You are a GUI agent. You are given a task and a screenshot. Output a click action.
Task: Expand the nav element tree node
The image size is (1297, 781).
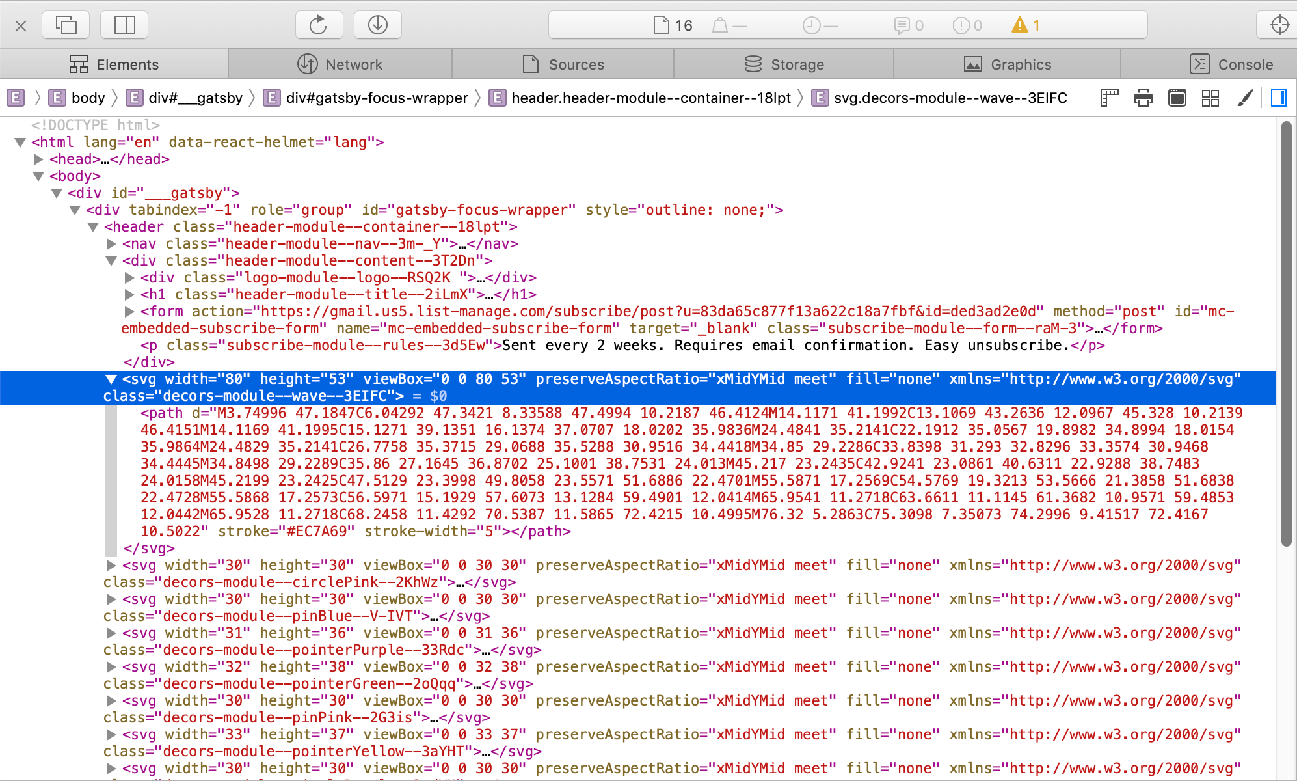coord(111,243)
